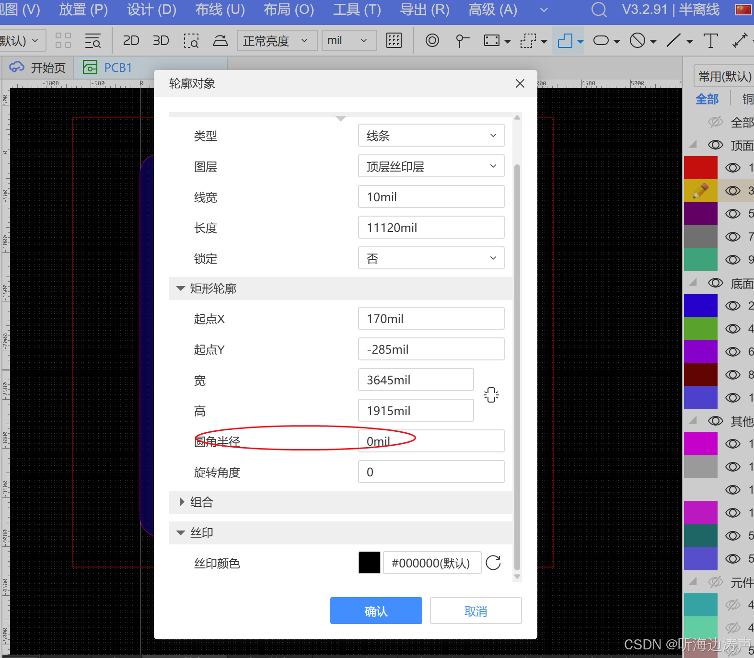Click the layer flip icon next to 3D
This screenshot has width=754, height=658.
coord(220,41)
